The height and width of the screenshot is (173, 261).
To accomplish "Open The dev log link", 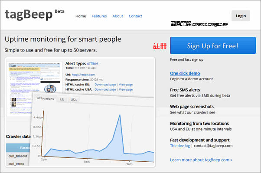I will (180, 146).
